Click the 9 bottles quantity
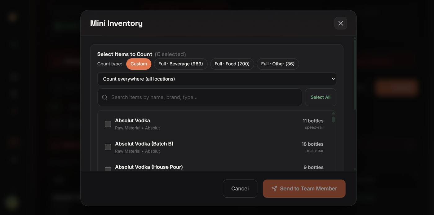Screen dimensions: 434x215 313,167
